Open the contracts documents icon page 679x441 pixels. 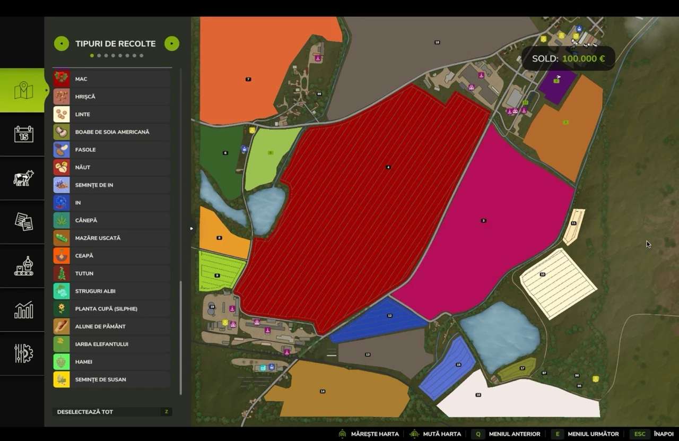(x=23, y=222)
